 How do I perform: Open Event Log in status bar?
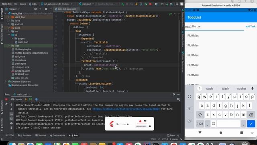tap(173, 135)
